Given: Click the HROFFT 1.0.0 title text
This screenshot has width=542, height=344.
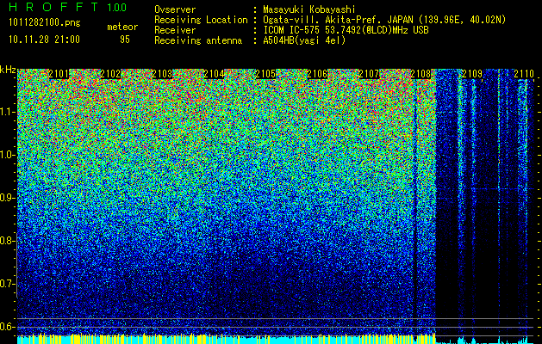Looking at the screenshot, I should point(67,7).
